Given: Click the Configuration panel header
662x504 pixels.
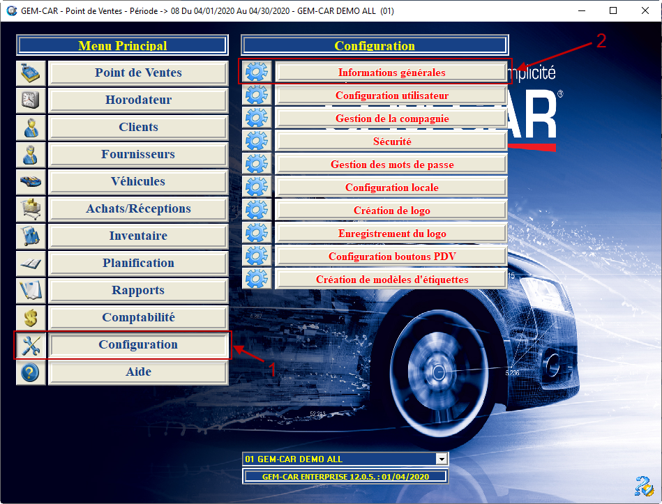Looking at the screenshot, I should [x=375, y=45].
